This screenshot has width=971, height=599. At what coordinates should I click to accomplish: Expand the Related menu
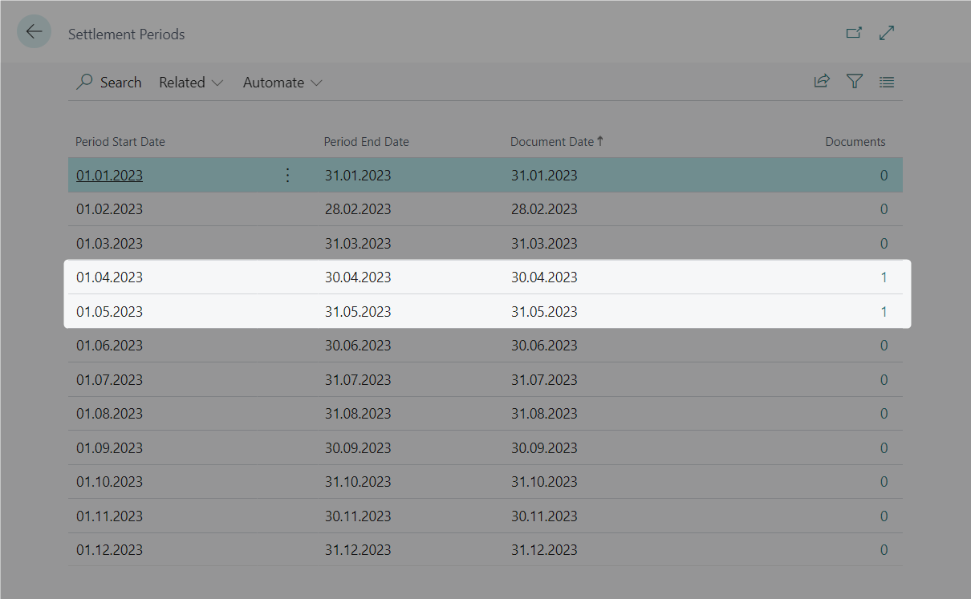191,83
